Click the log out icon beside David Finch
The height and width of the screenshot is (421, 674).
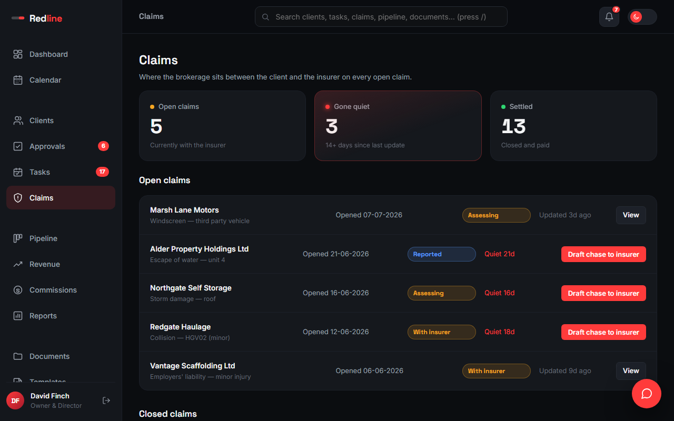(106, 400)
